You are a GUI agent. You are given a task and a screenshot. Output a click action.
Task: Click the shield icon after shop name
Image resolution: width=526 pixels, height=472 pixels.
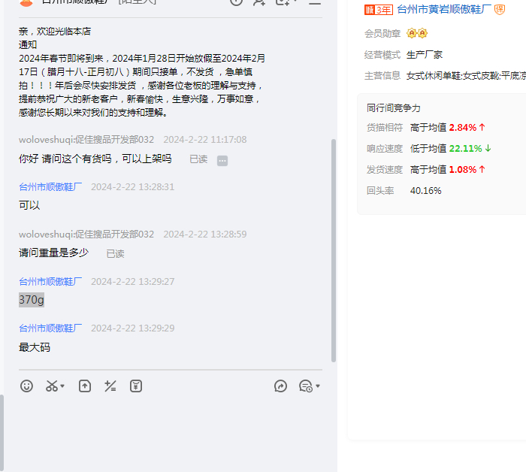500,10
